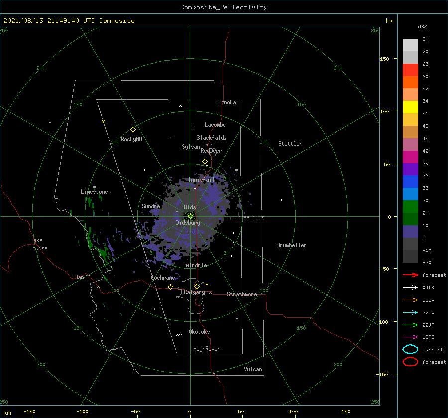This screenshot has height=418, width=448.
Task: Click the Limestone label
Action: (x=94, y=192)
